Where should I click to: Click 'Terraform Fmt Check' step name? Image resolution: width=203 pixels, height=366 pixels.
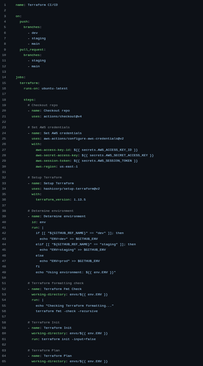click(63, 289)
